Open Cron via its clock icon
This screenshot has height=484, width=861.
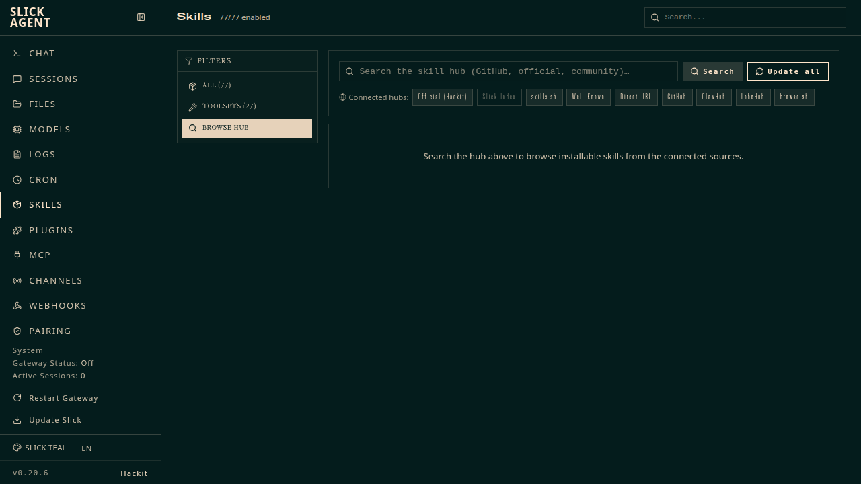tap(17, 180)
